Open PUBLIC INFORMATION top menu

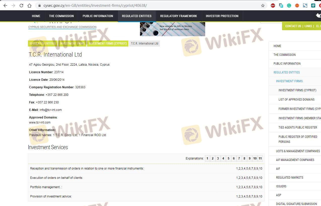click(x=98, y=16)
